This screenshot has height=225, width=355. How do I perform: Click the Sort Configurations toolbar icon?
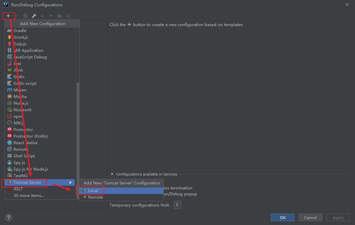68,16
